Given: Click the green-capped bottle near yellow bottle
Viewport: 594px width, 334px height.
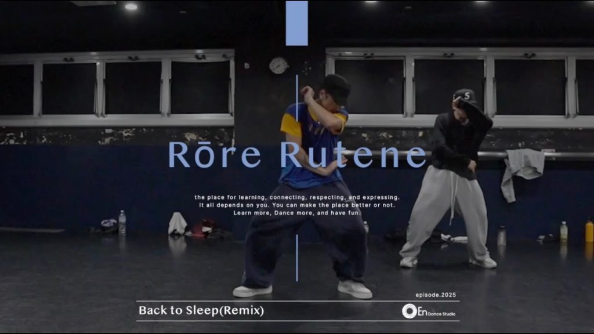Looking at the screenshot, I should 563,232.
